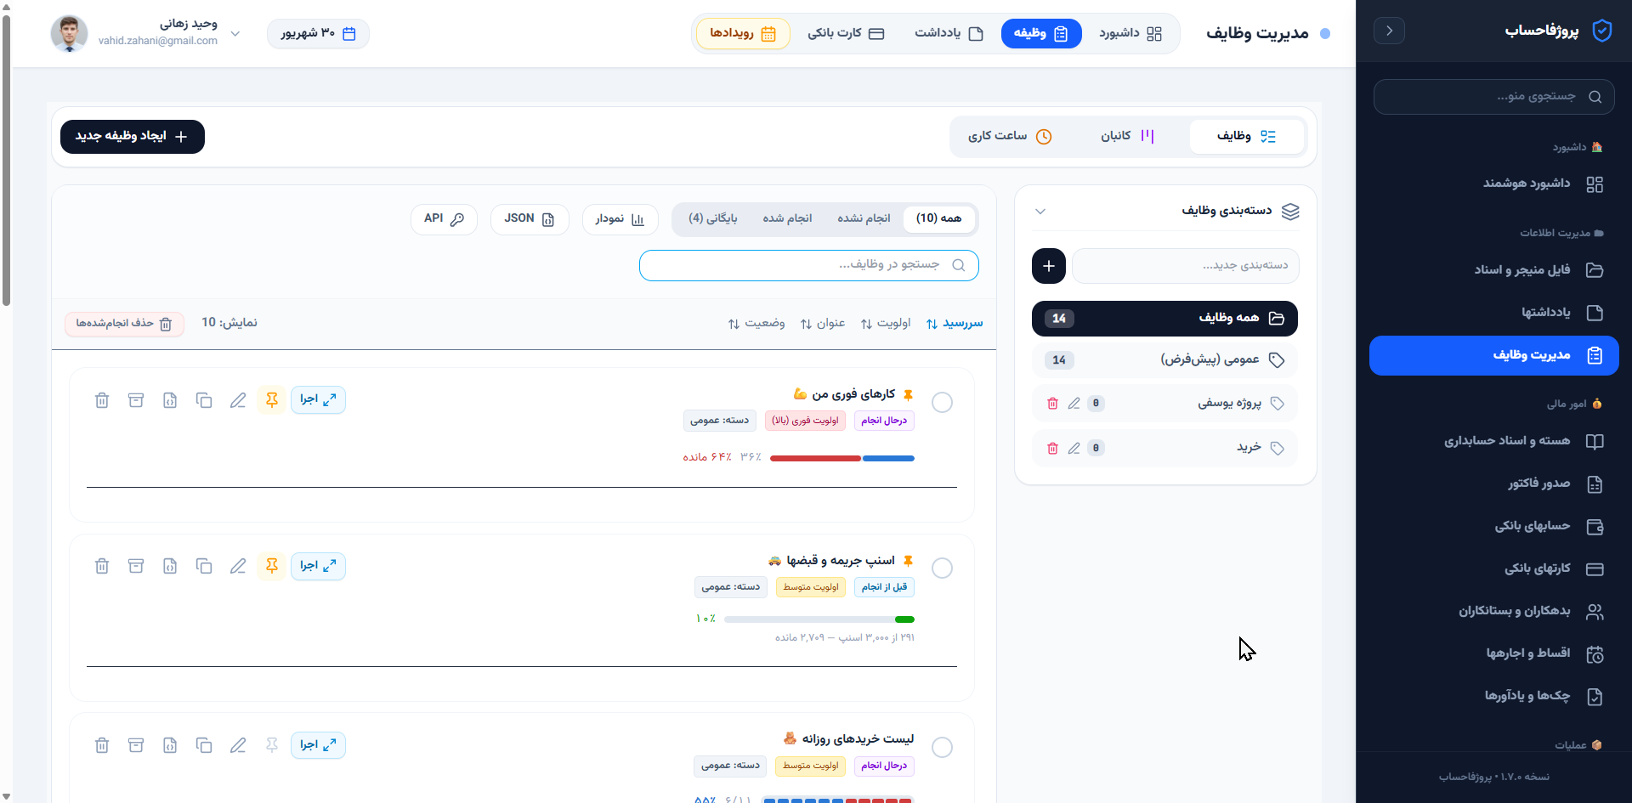Edit the پروژه یوسفی category name
The image size is (1632, 803).
click(1074, 404)
